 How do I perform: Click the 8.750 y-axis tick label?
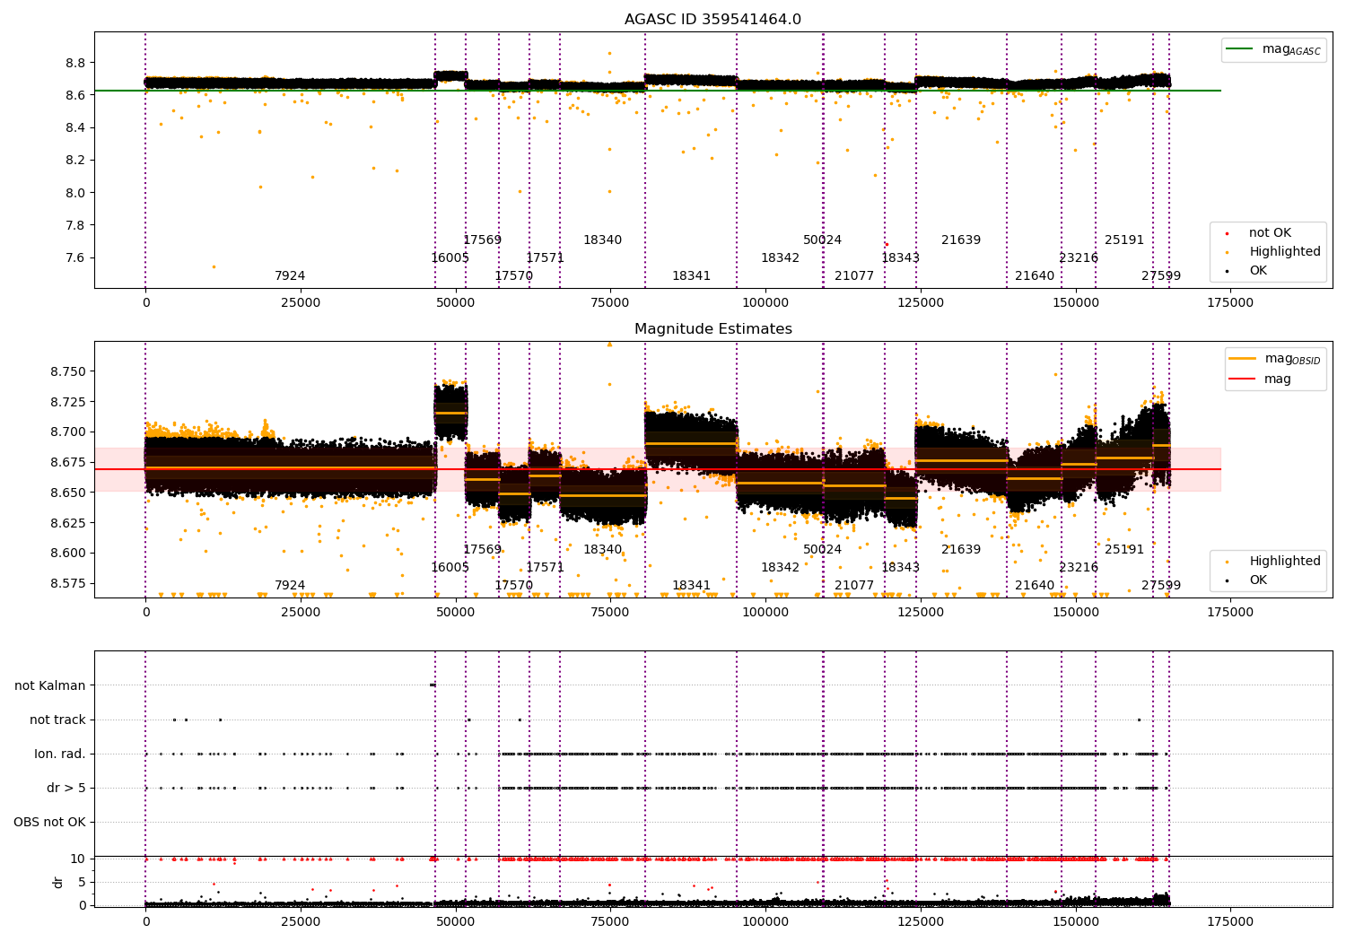pos(68,372)
